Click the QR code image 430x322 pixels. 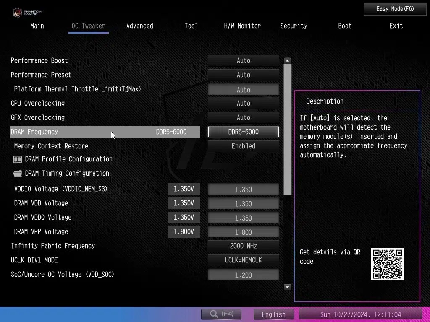click(388, 264)
